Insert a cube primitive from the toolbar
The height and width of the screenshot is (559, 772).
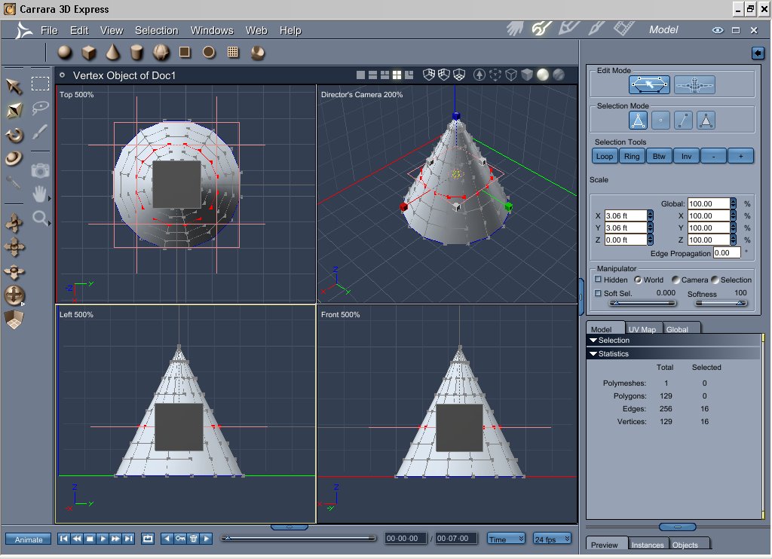(x=89, y=52)
